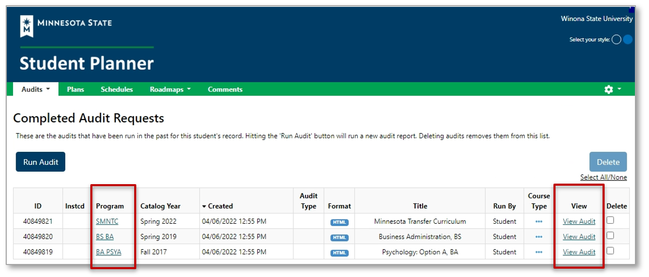
Task: Check delete box for Minnesota Transfer Curriculum audit
Action: tap(610, 220)
